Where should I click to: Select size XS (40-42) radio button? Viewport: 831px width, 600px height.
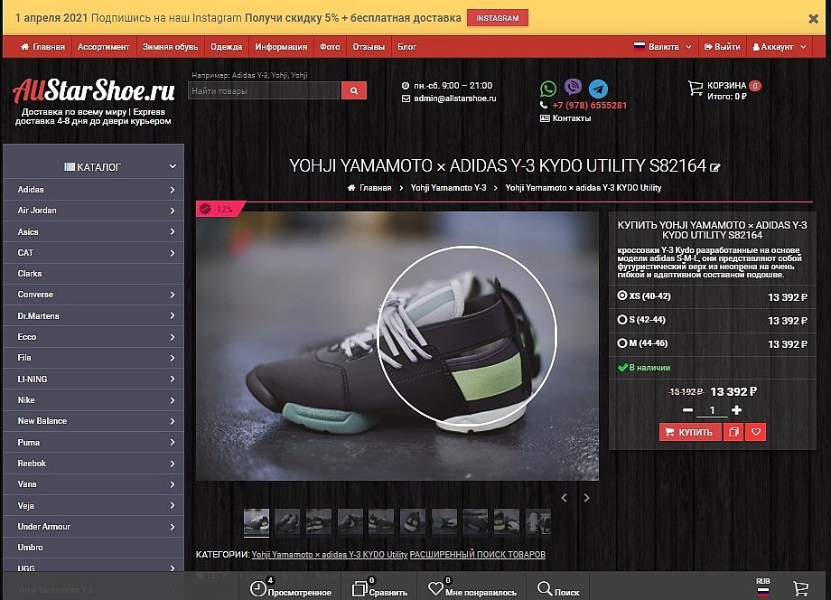(x=622, y=295)
